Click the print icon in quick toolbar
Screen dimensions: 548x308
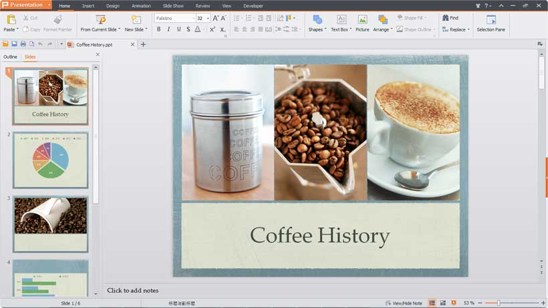[23, 44]
